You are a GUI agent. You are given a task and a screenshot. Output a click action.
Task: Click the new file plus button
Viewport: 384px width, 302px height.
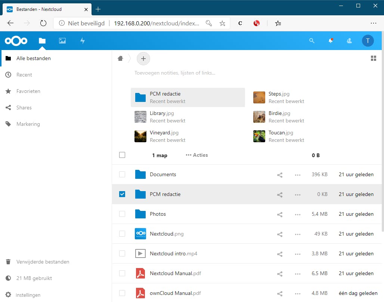tap(143, 59)
